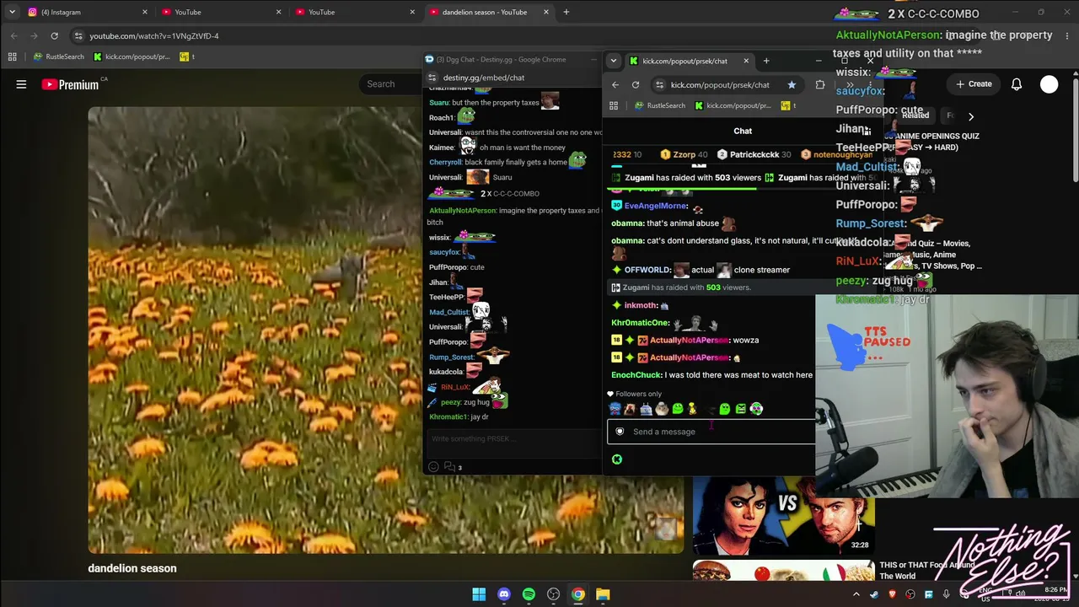Show overflow toolbar chevron in Kick window
Screen dimensions: 1079x607
click(850, 85)
